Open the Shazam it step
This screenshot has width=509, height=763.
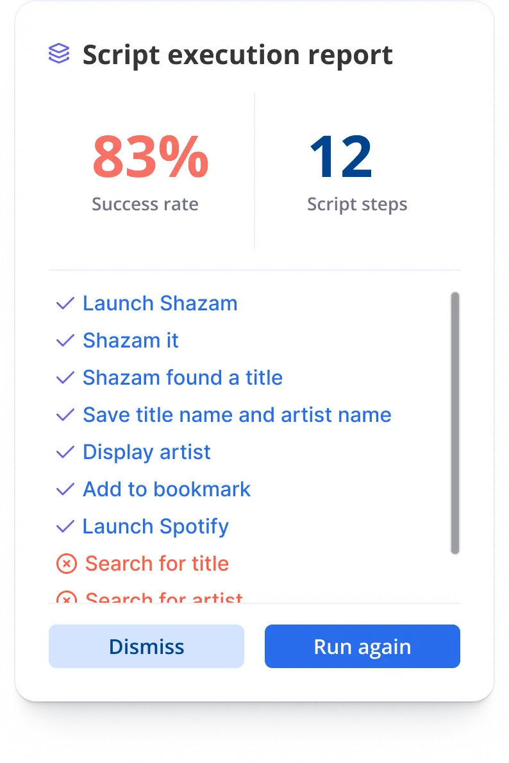pos(130,340)
